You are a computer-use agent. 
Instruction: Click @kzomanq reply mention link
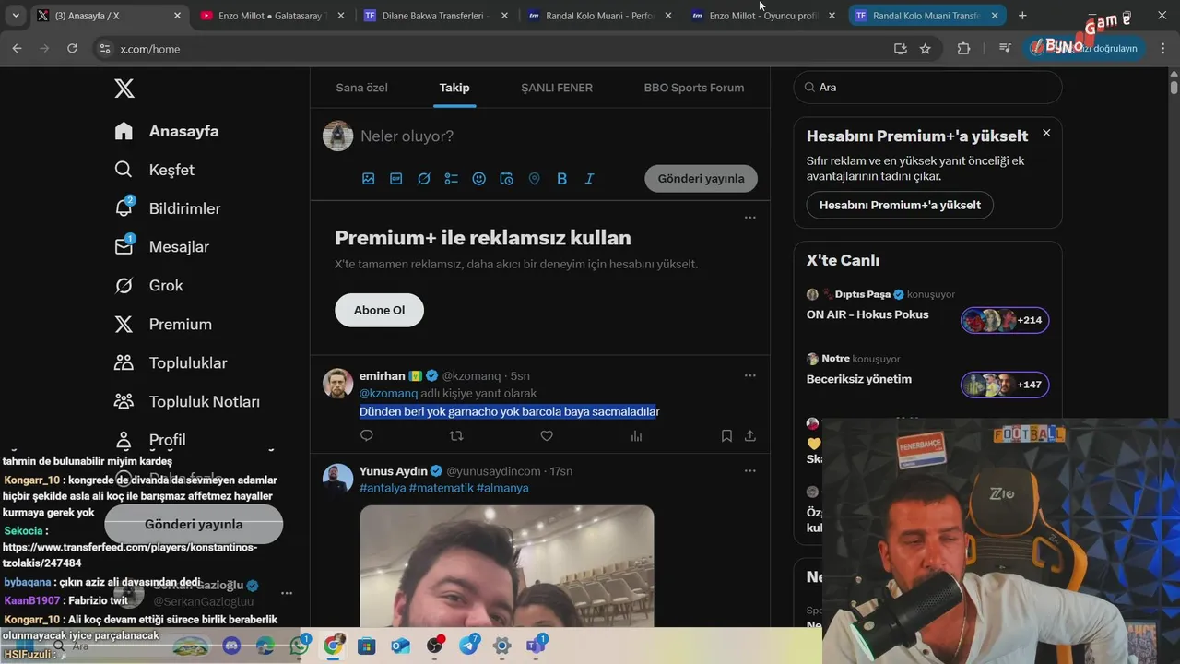[x=388, y=394]
